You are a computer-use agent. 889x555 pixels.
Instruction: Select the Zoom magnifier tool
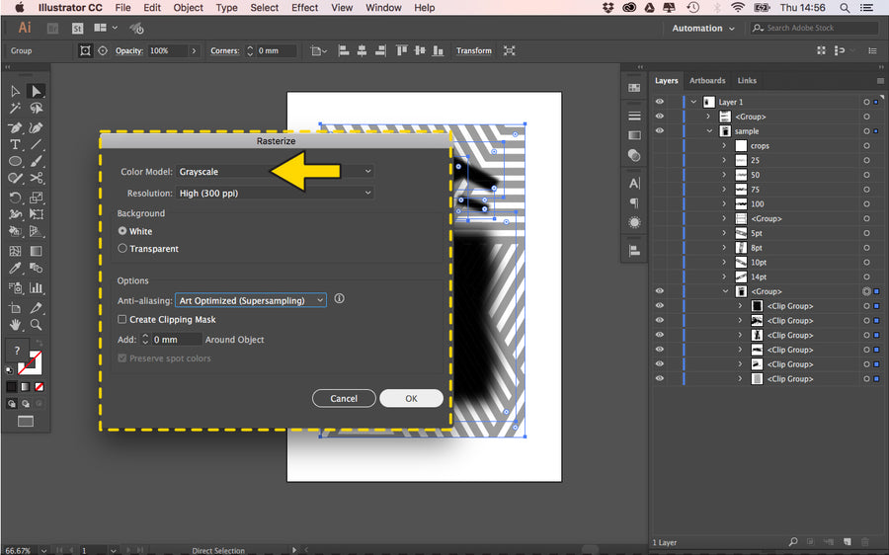click(x=37, y=324)
